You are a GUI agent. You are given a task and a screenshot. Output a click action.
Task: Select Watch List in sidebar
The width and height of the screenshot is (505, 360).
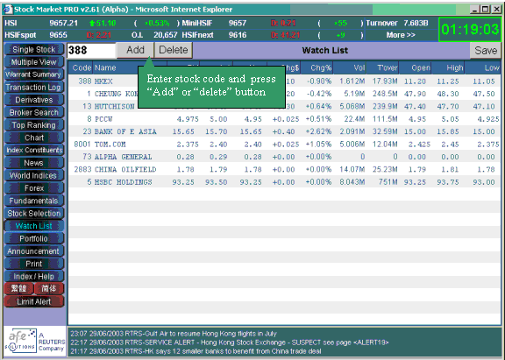coord(34,226)
